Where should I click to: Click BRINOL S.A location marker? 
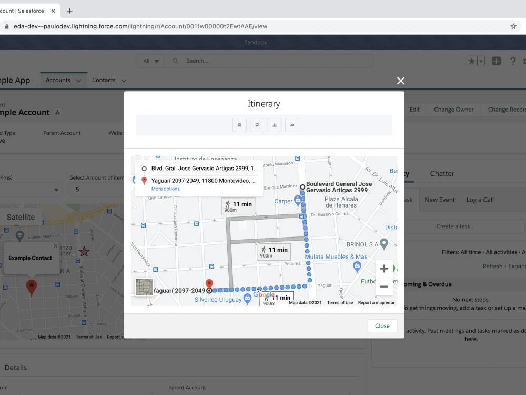384,244
